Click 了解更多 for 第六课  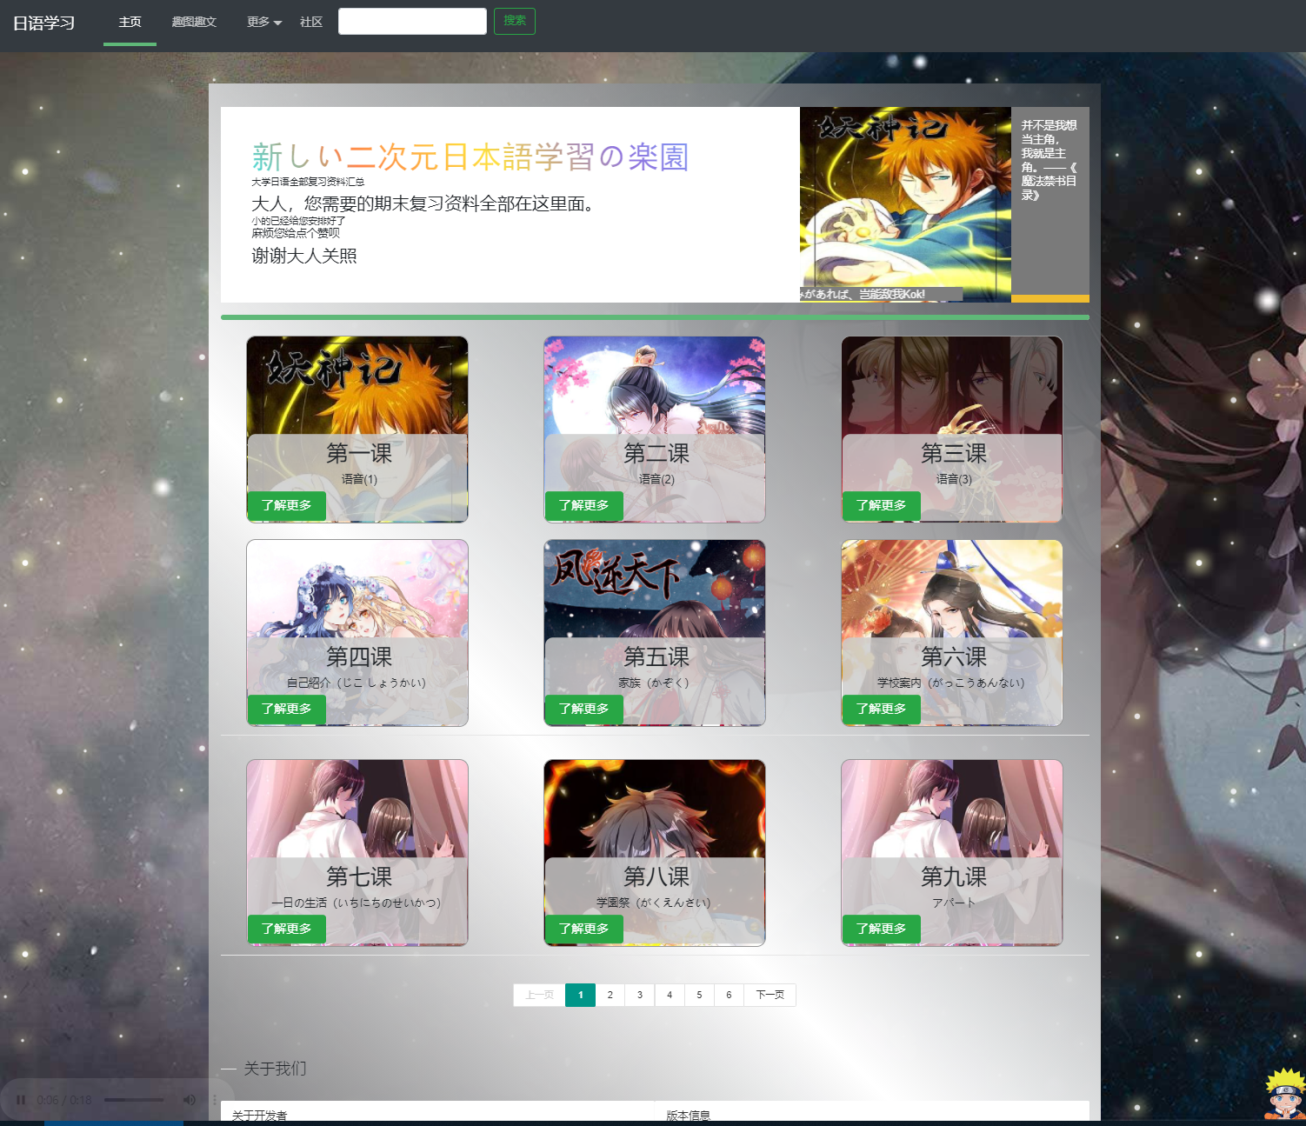(882, 710)
